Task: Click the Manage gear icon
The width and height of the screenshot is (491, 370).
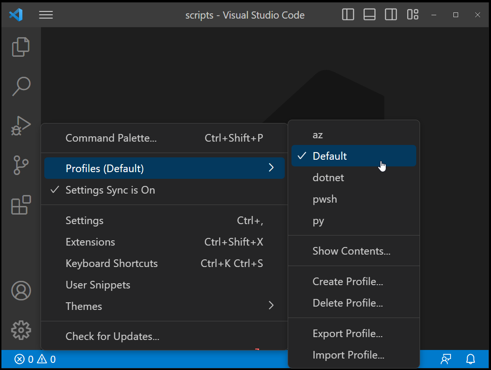Action: click(x=21, y=330)
